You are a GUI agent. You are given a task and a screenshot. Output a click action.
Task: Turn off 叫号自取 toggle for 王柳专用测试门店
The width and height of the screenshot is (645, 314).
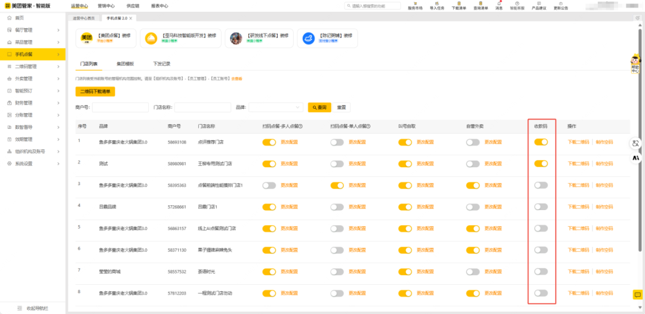406,164
